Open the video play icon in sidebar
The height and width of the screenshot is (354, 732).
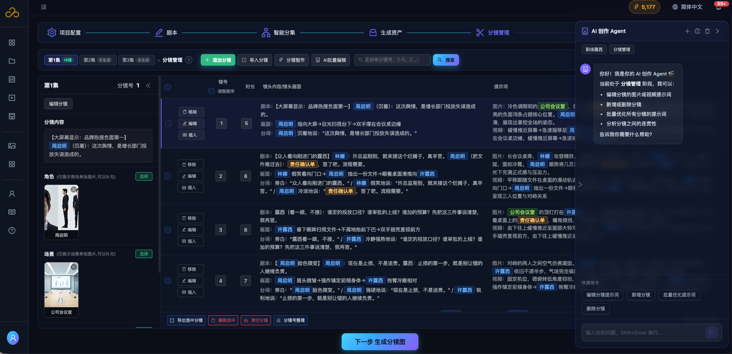click(x=12, y=98)
